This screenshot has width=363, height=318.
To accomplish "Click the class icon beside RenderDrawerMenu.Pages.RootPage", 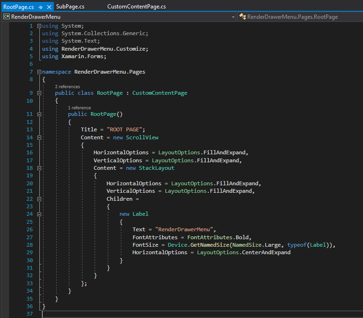I will coord(242,16).
